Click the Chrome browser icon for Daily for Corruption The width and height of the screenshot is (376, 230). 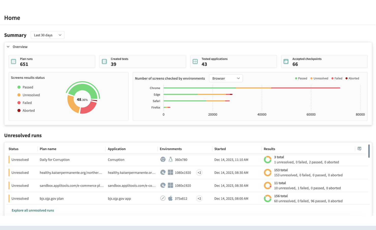[163, 160]
